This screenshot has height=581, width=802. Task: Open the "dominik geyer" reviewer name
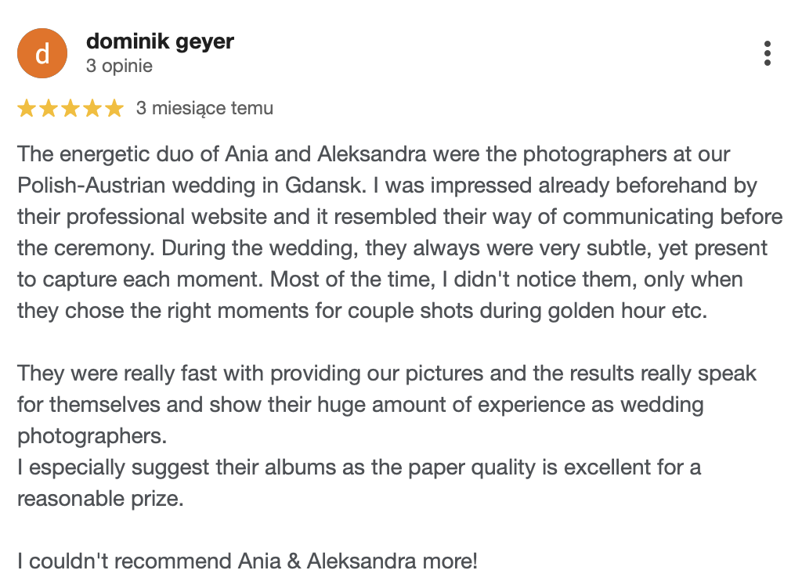(x=160, y=41)
